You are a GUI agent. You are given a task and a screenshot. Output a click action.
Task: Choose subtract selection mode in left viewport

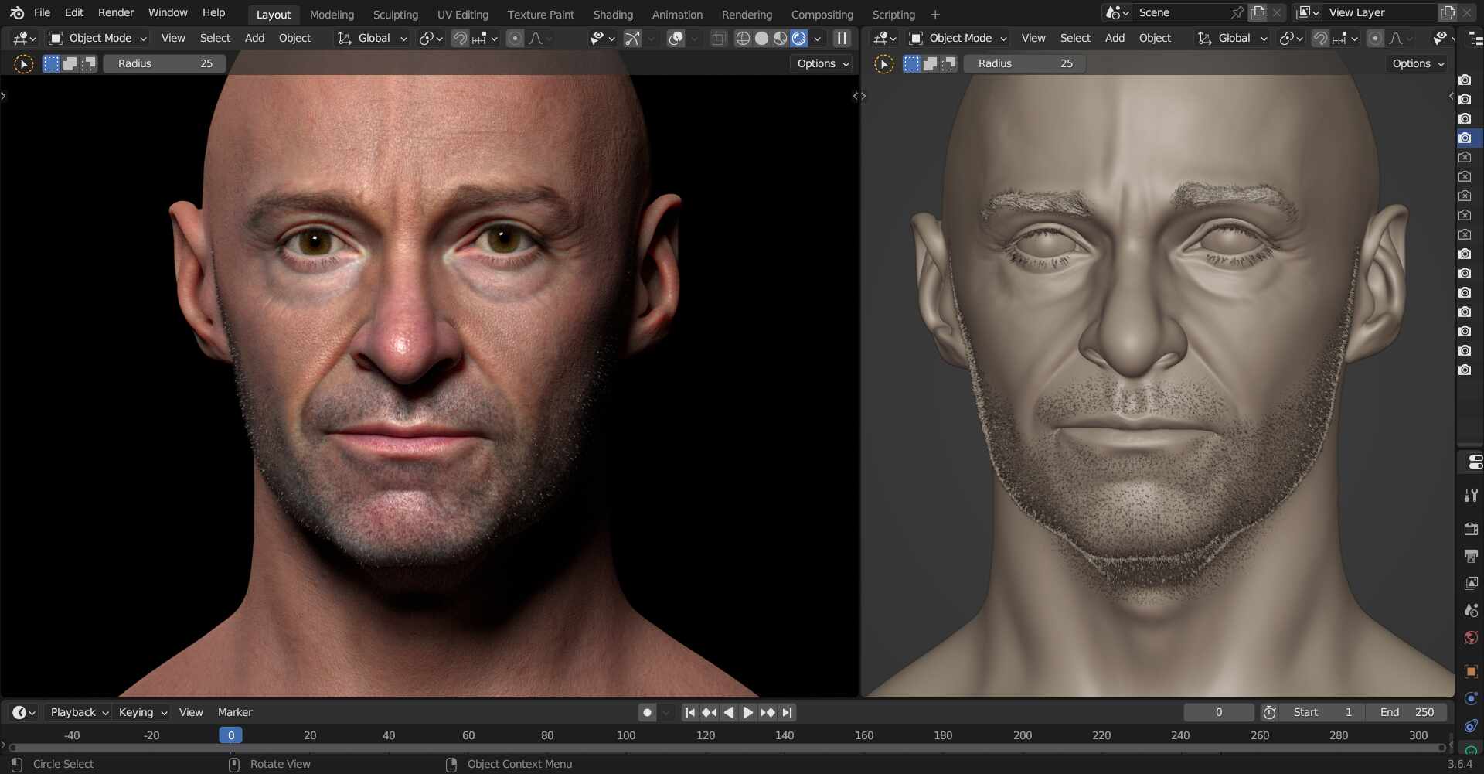[88, 63]
